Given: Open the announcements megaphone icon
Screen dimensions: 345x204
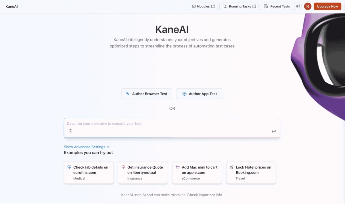Looking at the screenshot, I should coord(298,6).
